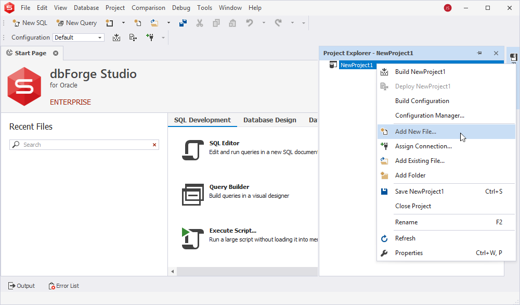Choose Add Folder from context menu

446,175
